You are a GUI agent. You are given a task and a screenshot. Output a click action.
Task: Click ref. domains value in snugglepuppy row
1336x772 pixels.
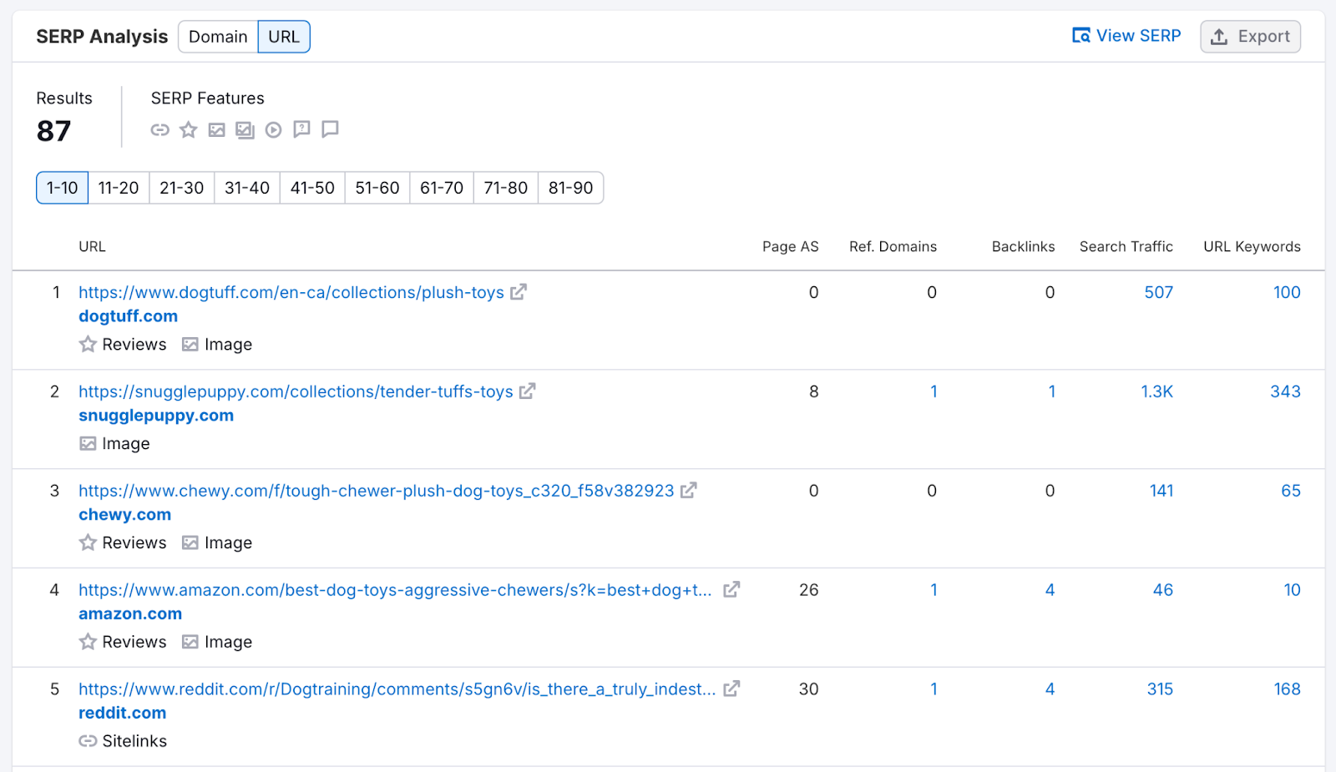934,391
